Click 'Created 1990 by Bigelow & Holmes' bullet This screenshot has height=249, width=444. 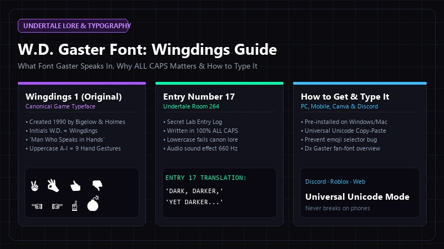point(75,122)
